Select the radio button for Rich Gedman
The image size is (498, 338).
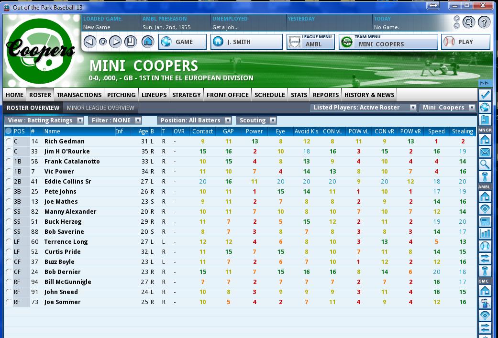pyautogui.click(x=9, y=141)
